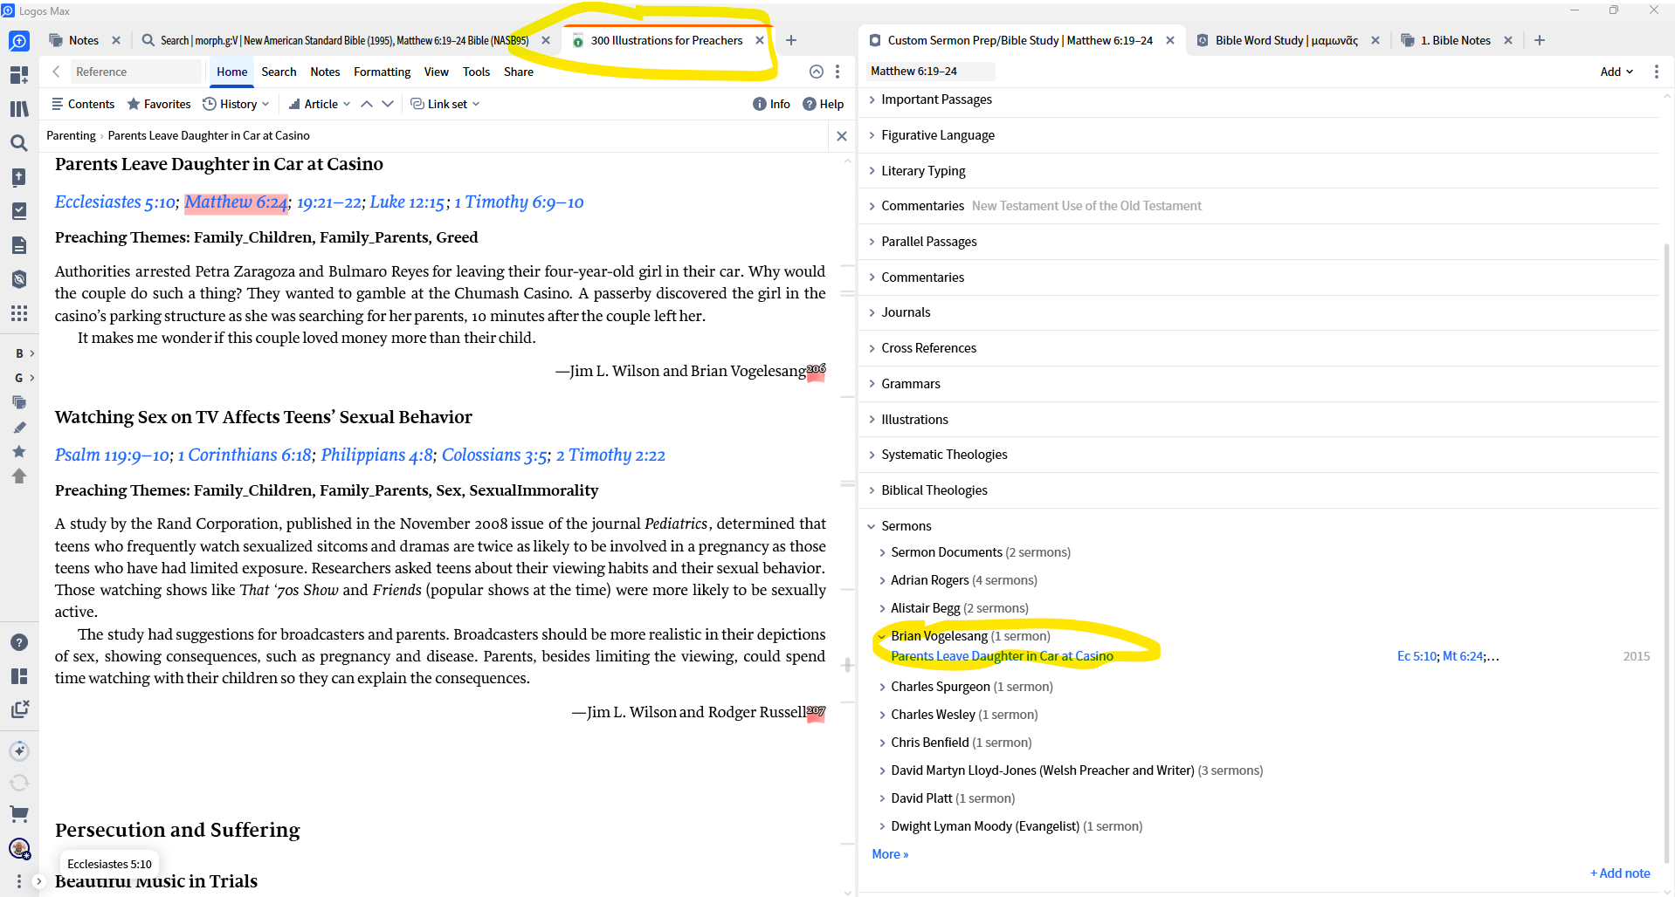Open the Guides checklist icon
Screen dimensions: 1675x897
pyautogui.click(x=18, y=211)
